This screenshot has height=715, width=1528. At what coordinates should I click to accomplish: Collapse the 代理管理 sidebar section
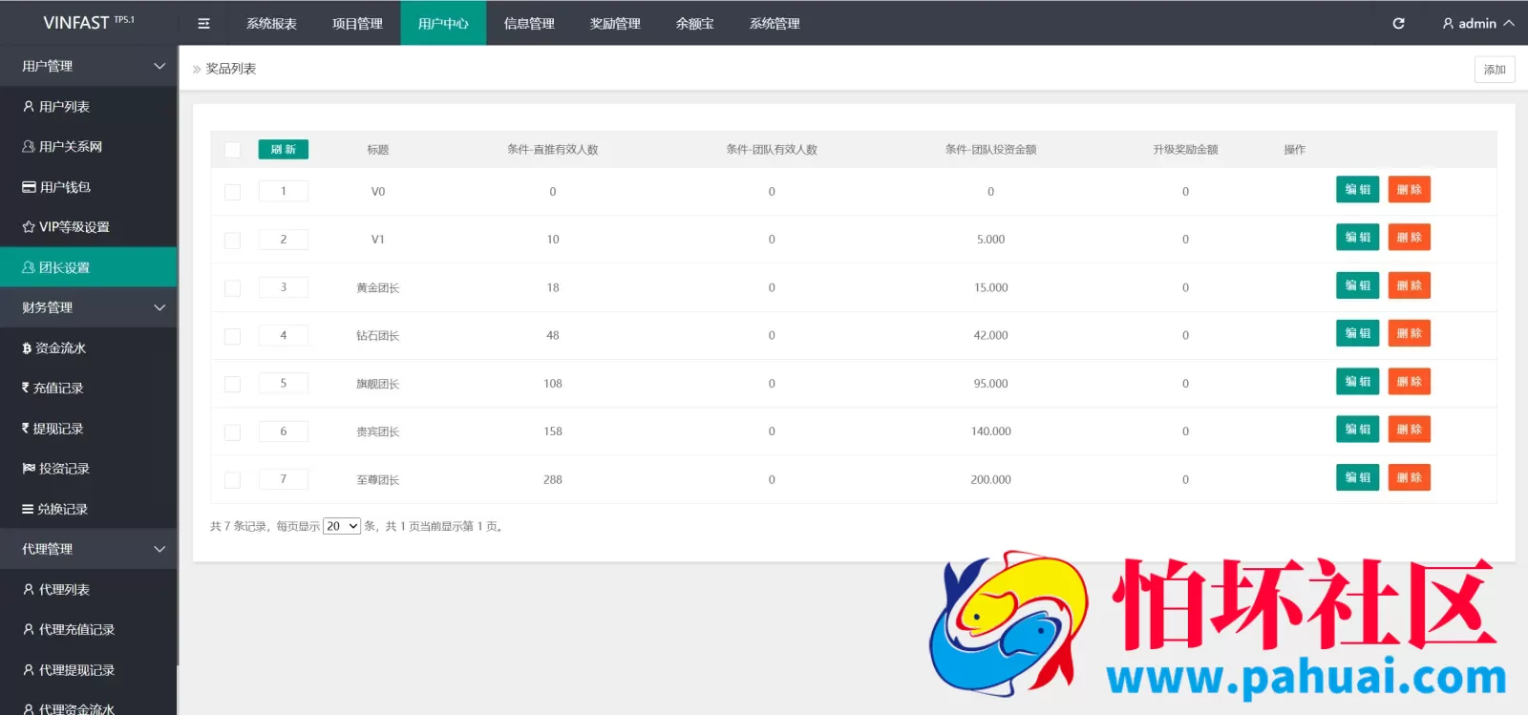pyautogui.click(x=89, y=549)
